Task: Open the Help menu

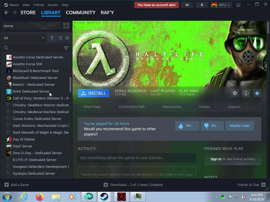Action: (x=65, y=5)
